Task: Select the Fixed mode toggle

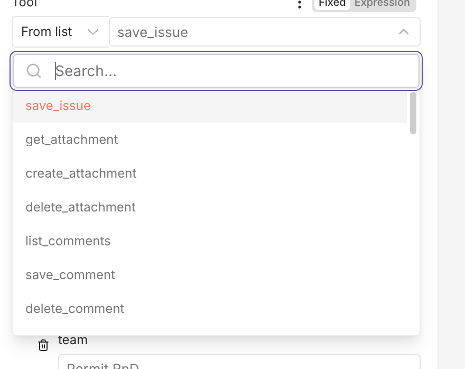Action: [332, 3]
